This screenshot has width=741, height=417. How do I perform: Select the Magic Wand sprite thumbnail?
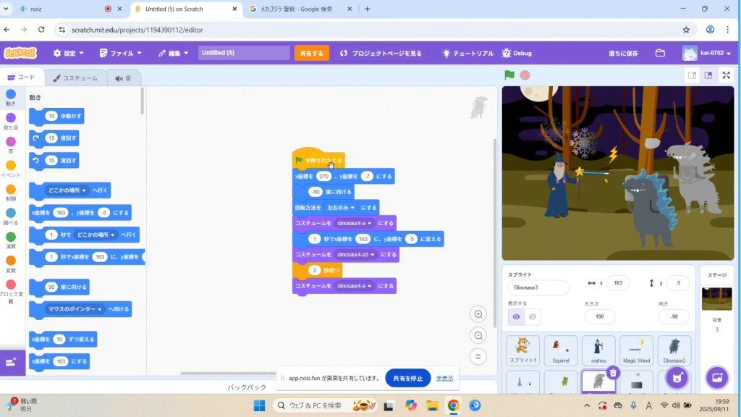tap(637, 350)
